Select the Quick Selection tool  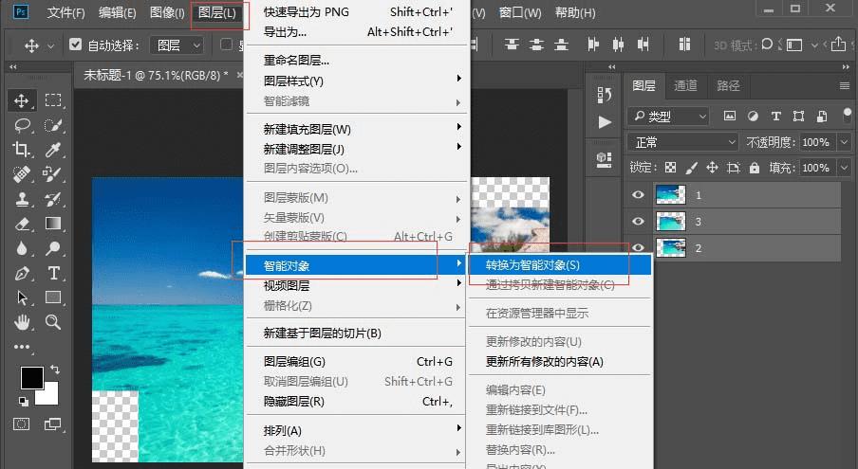(53, 125)
